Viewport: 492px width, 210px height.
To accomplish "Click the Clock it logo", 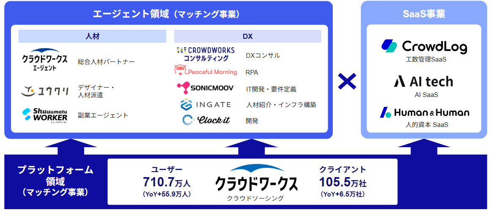I will pos(206,120).
